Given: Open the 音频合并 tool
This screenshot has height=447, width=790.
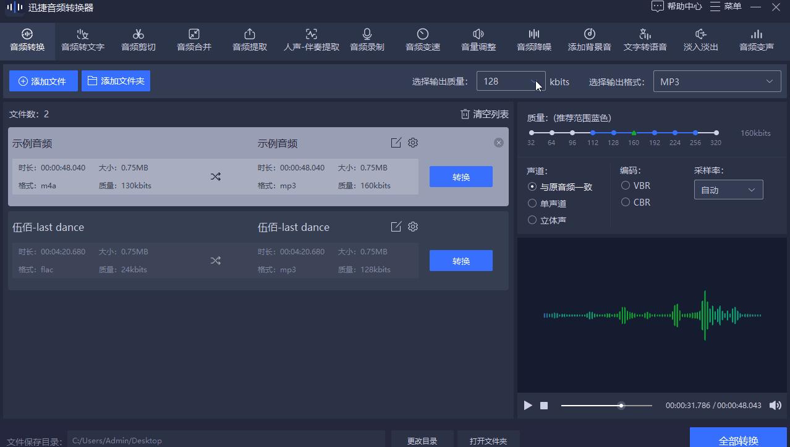Looking at the screenshot, I should [194, 40].
